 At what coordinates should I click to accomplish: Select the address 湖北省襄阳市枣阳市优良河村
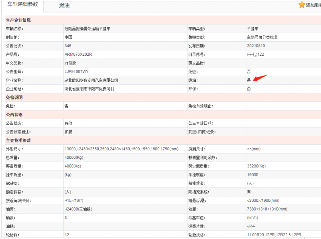pos(89,89)
